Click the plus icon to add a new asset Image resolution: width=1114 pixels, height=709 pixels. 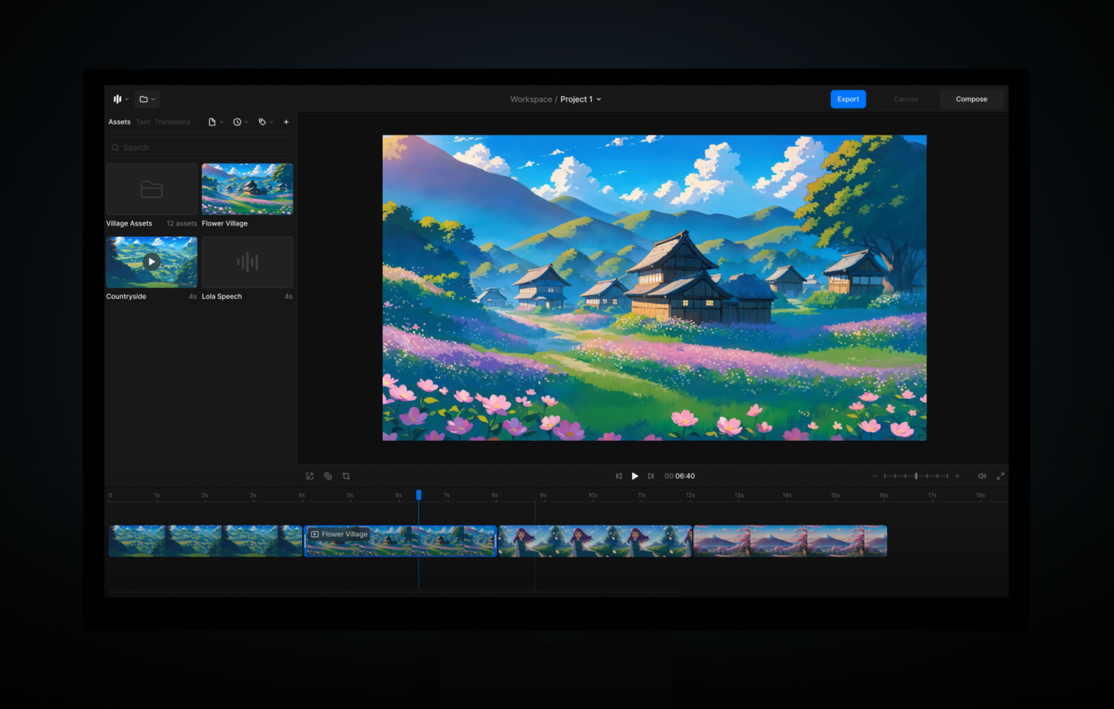[286, 122]
